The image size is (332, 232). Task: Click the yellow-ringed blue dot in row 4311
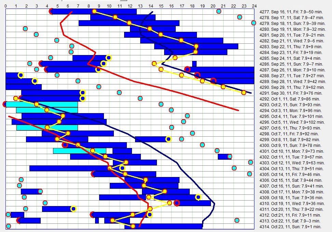(x=73, y=209)
